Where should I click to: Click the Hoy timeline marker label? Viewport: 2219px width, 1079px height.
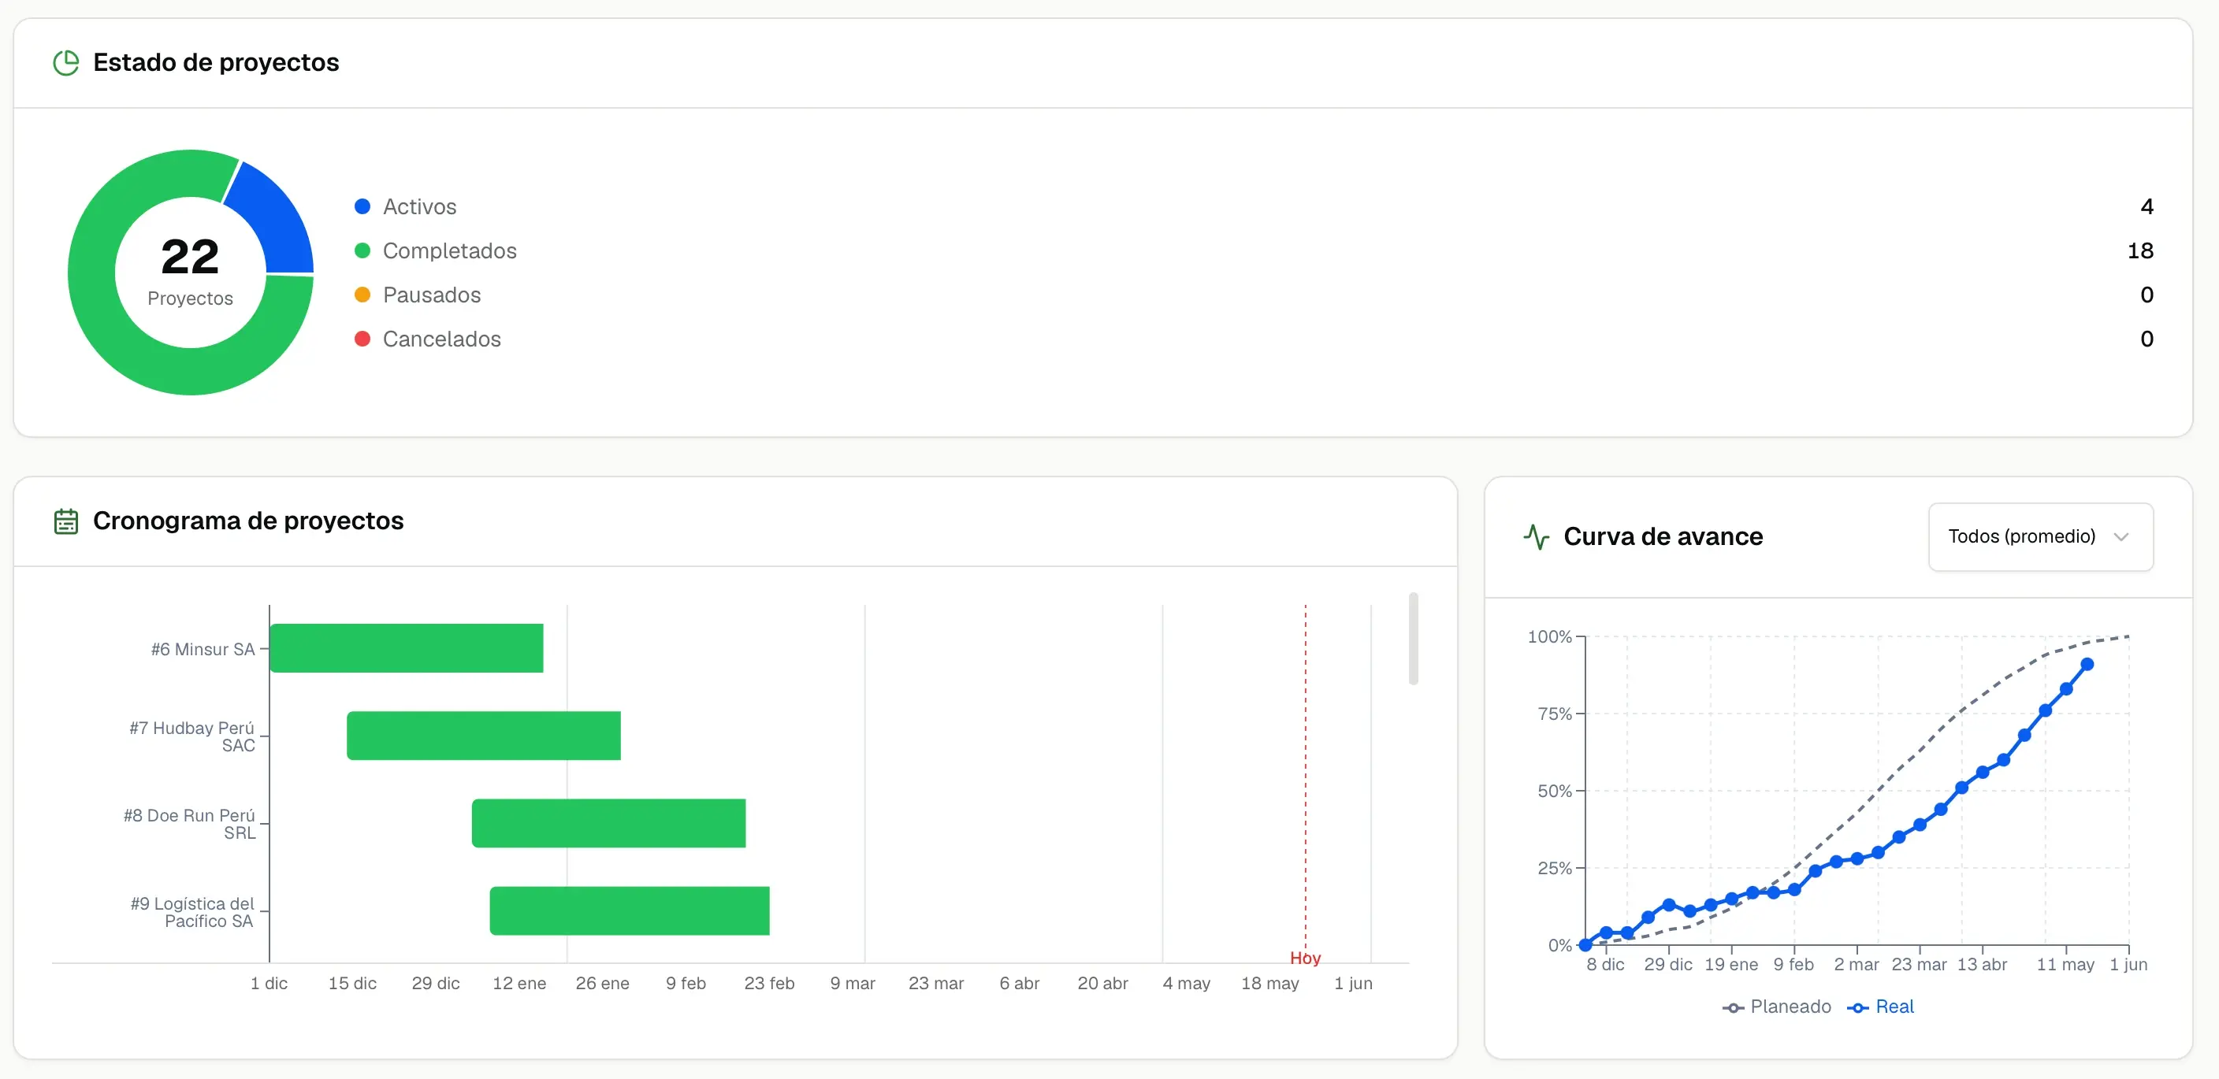(1304, 958)
